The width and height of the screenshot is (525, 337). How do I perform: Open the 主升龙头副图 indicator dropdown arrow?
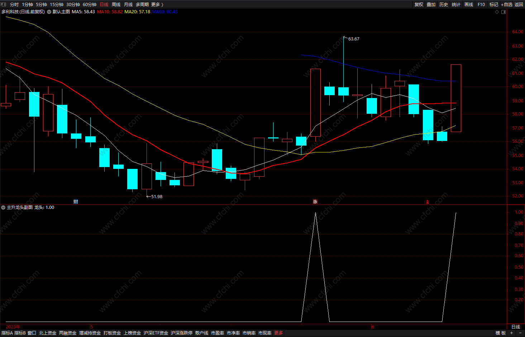click(x=3, y=207)
